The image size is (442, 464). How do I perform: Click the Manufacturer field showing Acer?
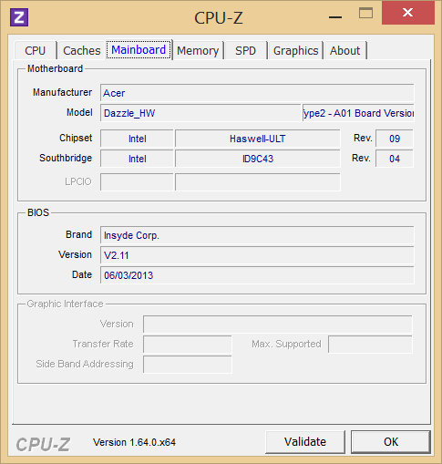(x=257, y=93)
